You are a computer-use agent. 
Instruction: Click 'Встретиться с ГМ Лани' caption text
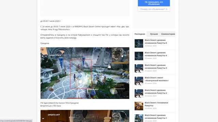coord(51,106)
